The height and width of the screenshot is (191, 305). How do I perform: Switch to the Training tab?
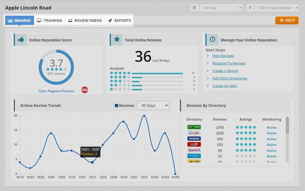click(x=49, y=20)
